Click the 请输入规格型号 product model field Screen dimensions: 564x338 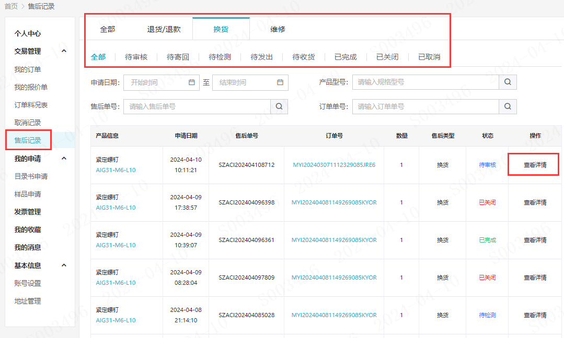[x=425, y=82]
